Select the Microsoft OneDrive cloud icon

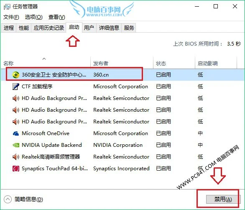tap(16, 133)
